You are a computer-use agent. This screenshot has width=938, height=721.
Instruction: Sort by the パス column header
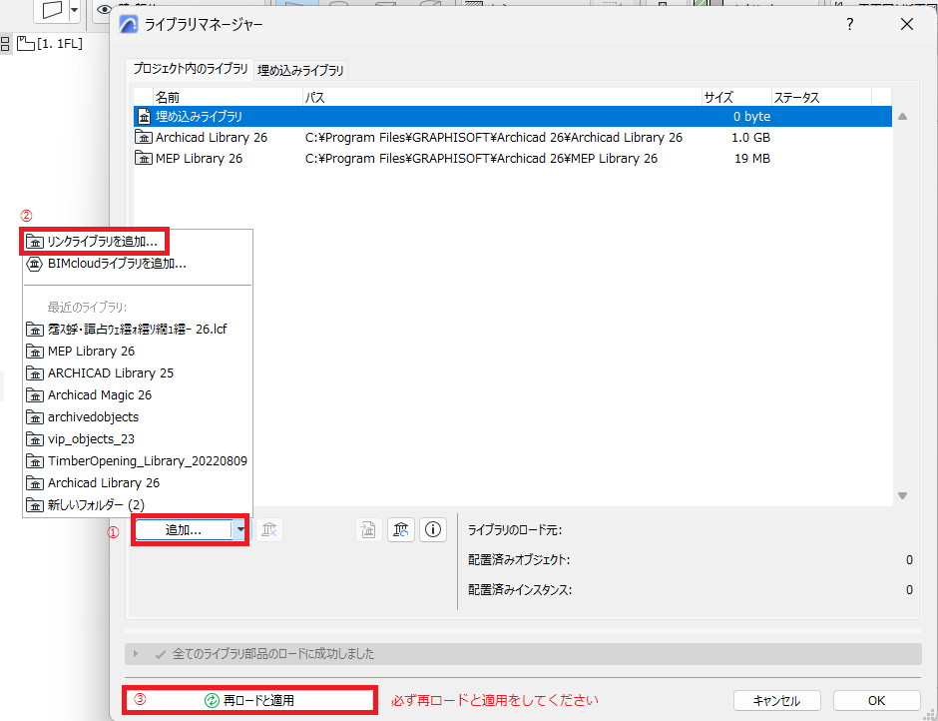point(503,97)
